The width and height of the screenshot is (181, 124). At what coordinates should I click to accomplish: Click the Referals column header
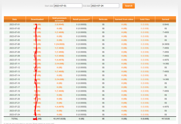point(103,19)
